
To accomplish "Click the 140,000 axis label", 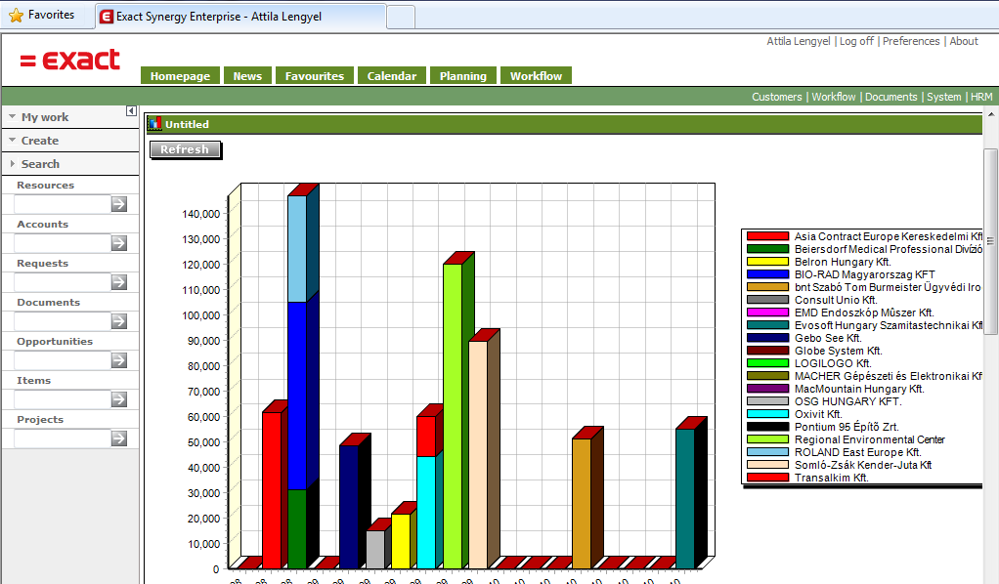I will tap(200, 214).
